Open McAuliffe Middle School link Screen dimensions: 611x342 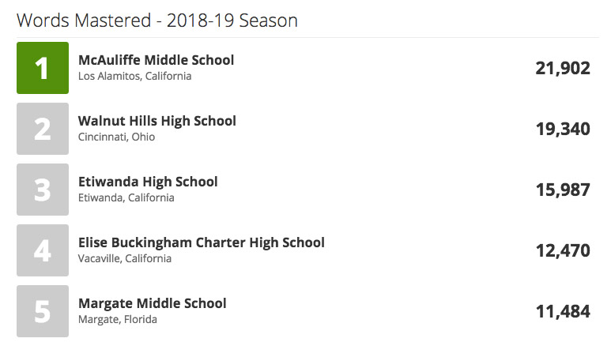(x=156, y=60)
